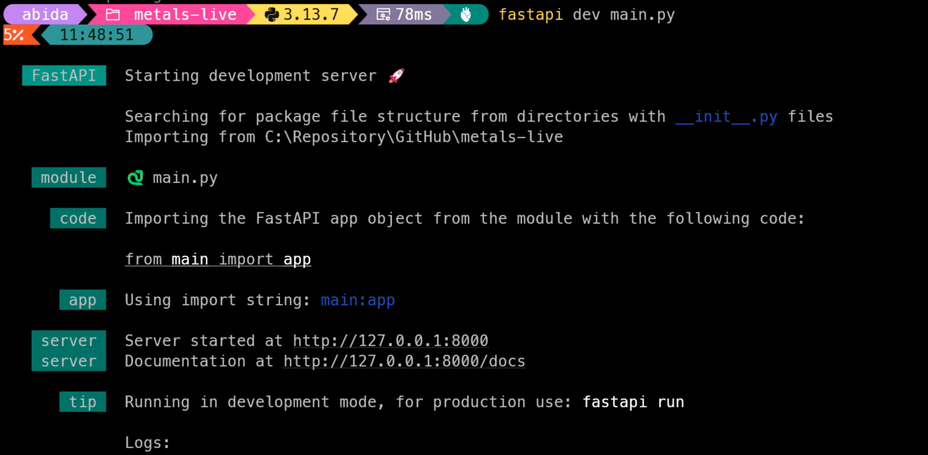Click the 11:48:51 clock segment
The height and width of the screenshot is (455, 928).
[97, 35]
